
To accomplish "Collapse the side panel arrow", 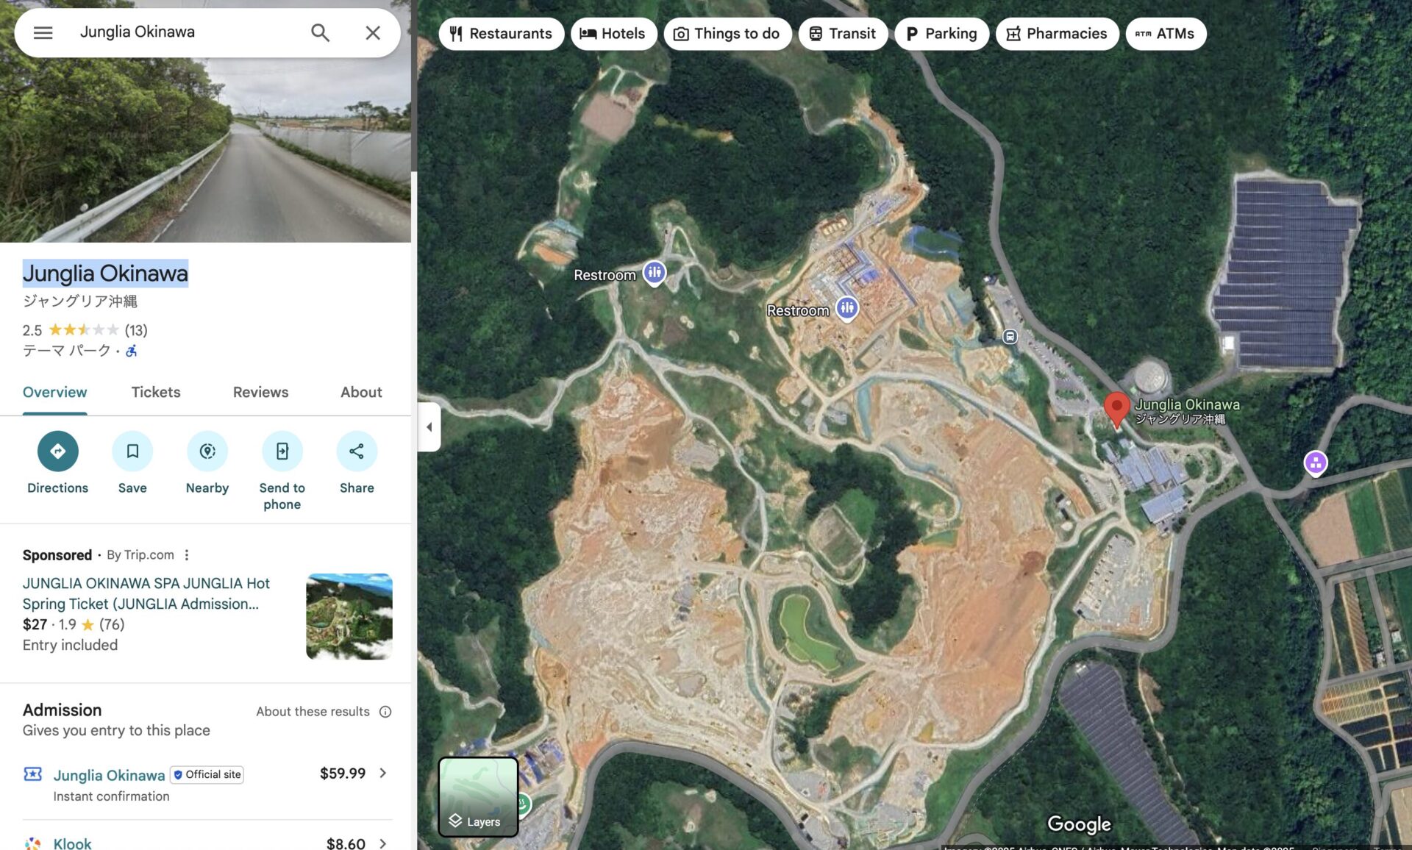I will coord(429,427).
